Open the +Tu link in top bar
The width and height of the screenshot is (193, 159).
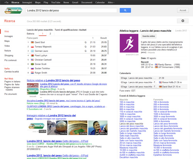pyautogui.click(x=7, y=2)
